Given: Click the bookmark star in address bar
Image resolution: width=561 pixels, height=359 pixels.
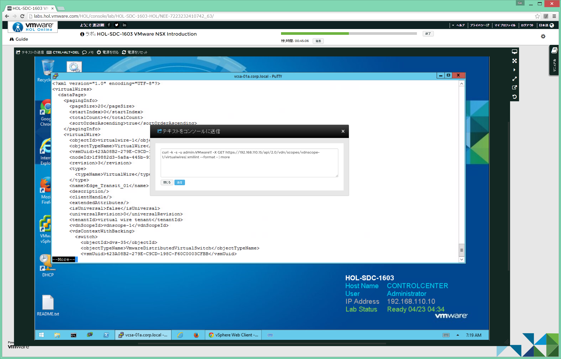Looking at the screenshot, I should click(x=537, y=16).
